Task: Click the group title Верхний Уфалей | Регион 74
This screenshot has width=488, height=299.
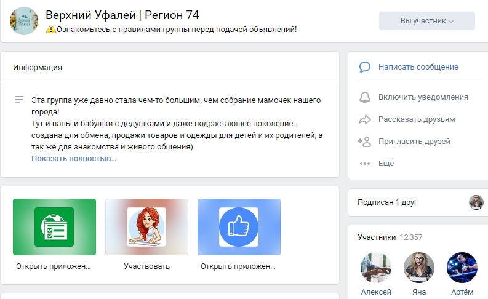Action: click(122, 15)
